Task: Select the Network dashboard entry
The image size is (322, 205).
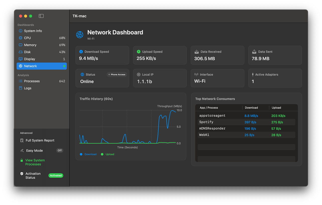Action: 31,66
